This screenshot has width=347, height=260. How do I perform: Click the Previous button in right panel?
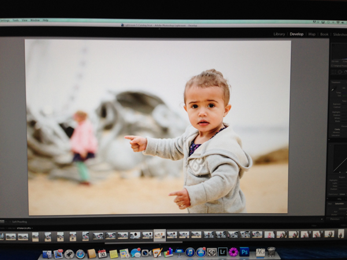[335, 219]
